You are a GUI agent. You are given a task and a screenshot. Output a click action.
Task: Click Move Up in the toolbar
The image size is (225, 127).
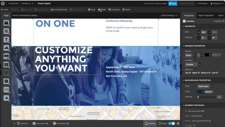[26, 10]
